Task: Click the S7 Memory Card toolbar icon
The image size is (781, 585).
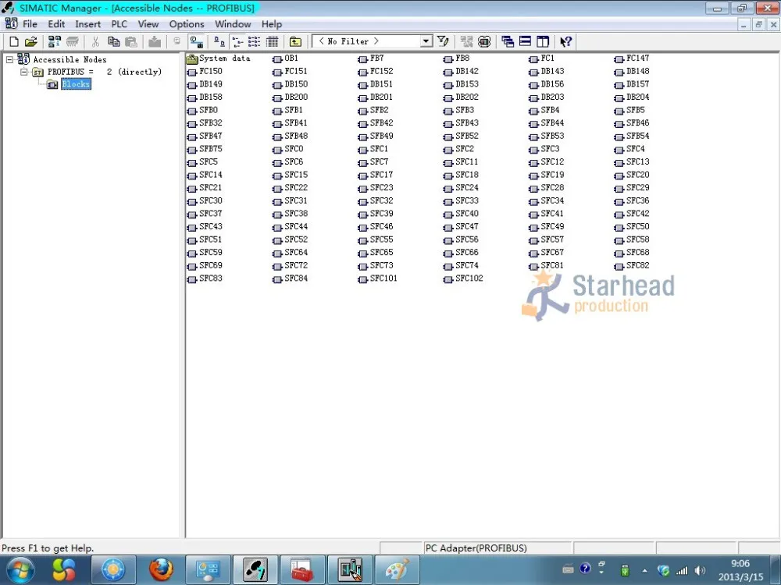Action: [x=72, y=42]
